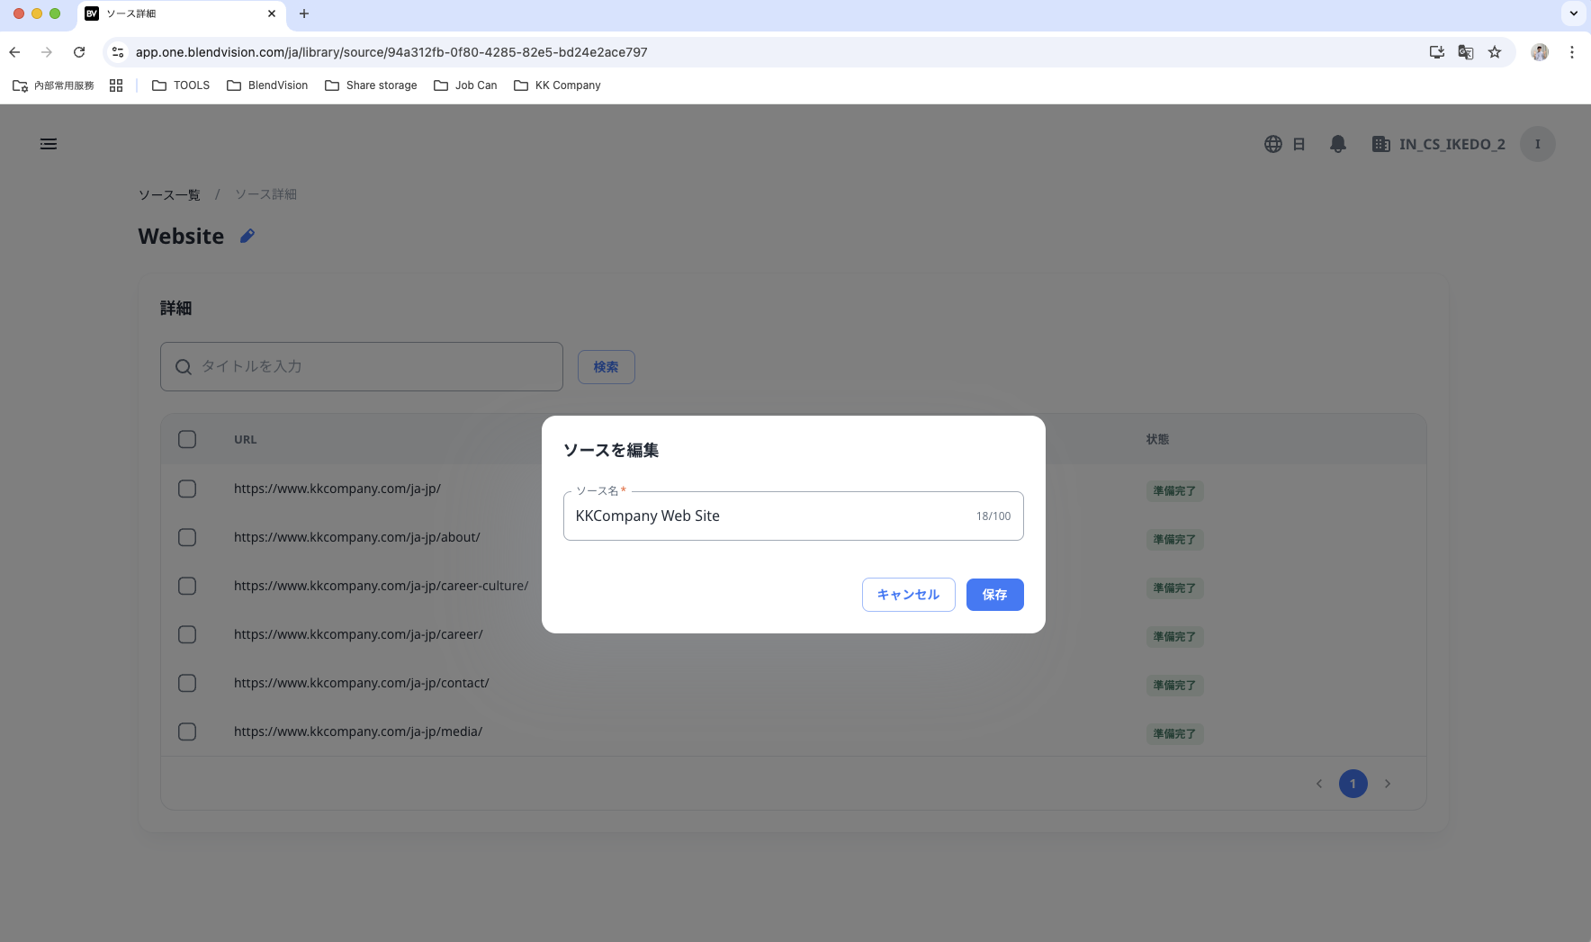
Task: Click the 検索 button
Action: pos(607,367)
